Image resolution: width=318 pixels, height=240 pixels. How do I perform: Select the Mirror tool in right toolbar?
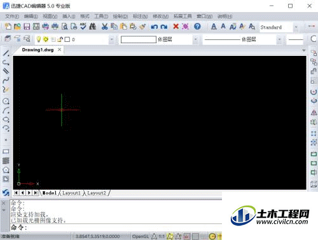click(x=314, y=112)
